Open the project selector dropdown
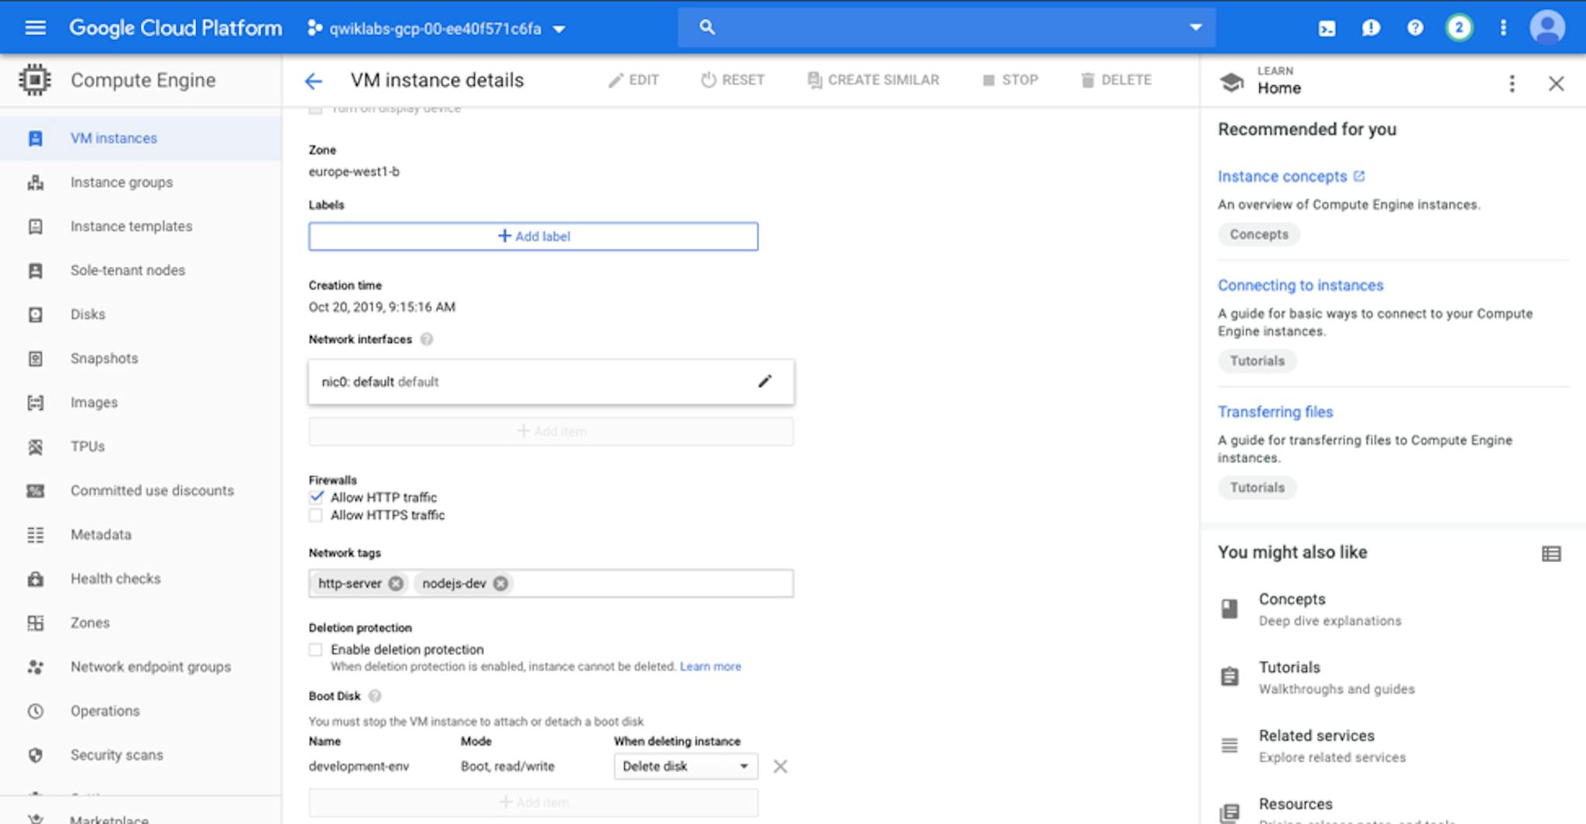The image size is (1586, 824). pyautogui.click(x=436, y=29)
